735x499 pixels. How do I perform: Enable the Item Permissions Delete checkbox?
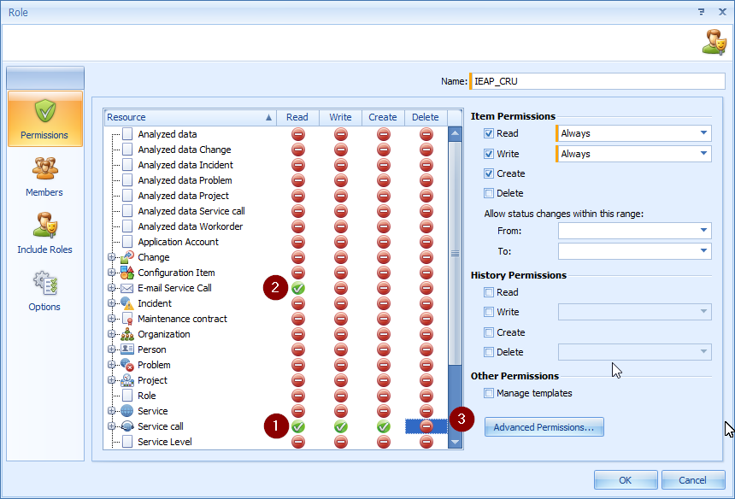489,193
